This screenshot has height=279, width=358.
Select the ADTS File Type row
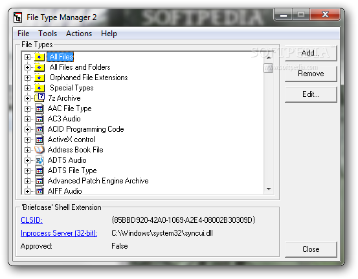coord(72,170)
